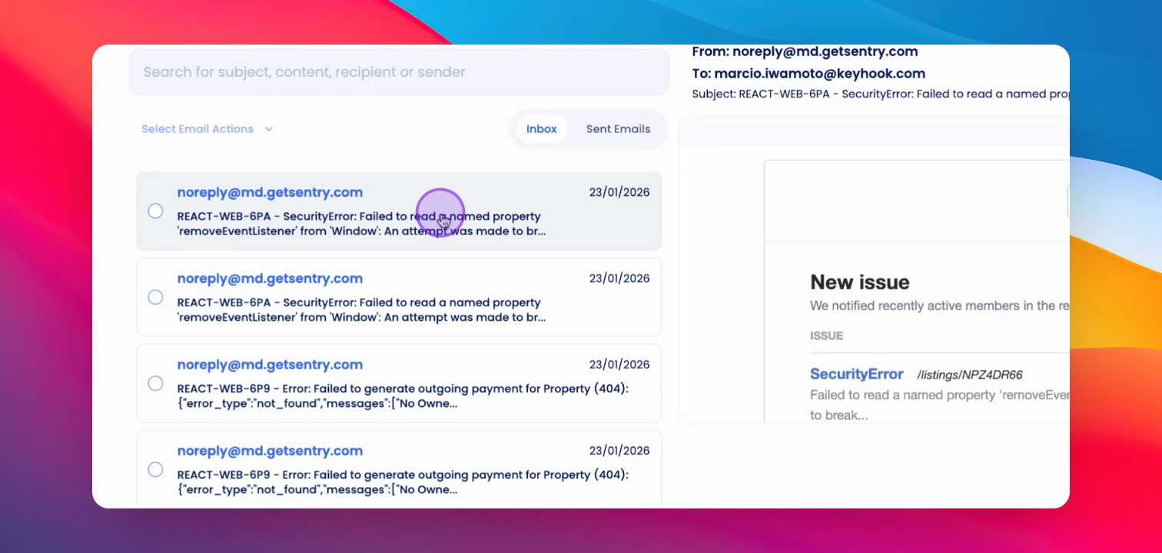The width and height of the screenshot is (1162, 553).
Task: Click sender address in unhighlighted REACT-WEB-6PA email
Action: point(270,279)
